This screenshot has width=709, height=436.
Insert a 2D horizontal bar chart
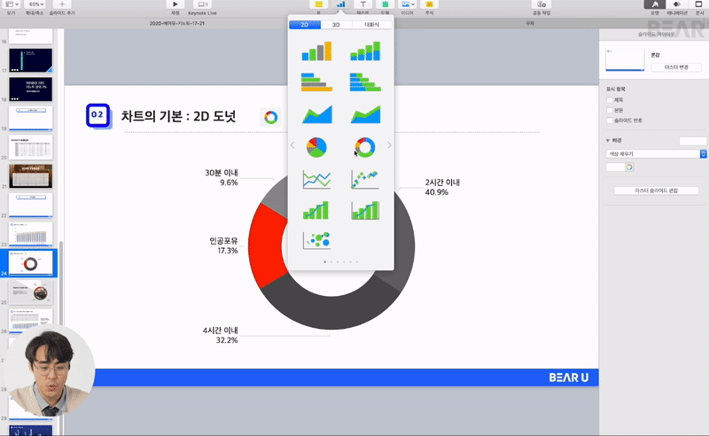click(x=316, y=82)
